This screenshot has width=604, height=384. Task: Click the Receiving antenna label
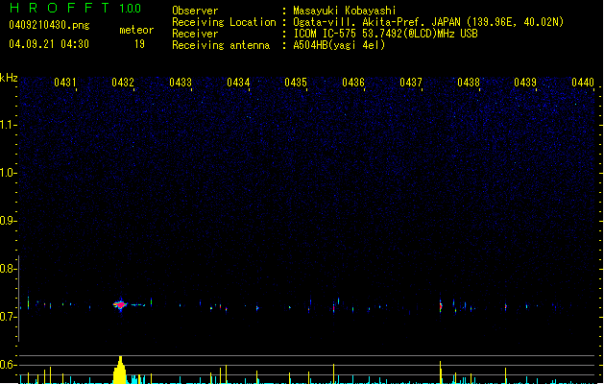[221, 45]
